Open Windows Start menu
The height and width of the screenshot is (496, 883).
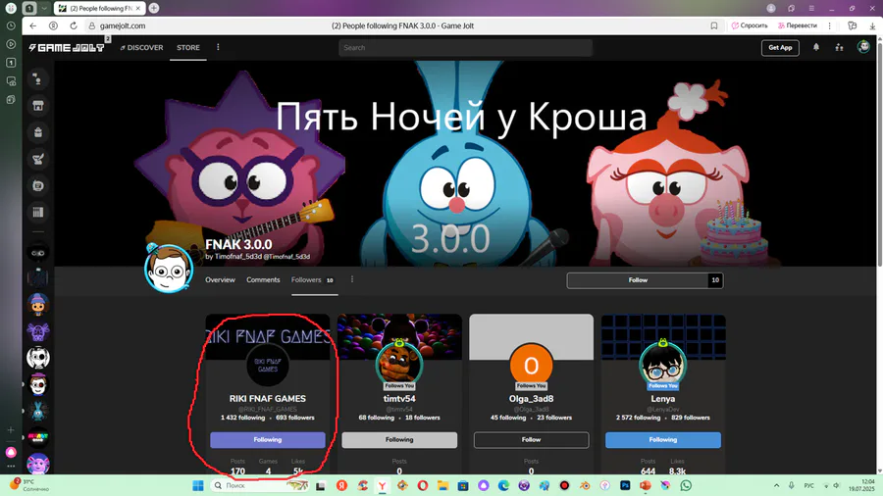click(198, 485)
